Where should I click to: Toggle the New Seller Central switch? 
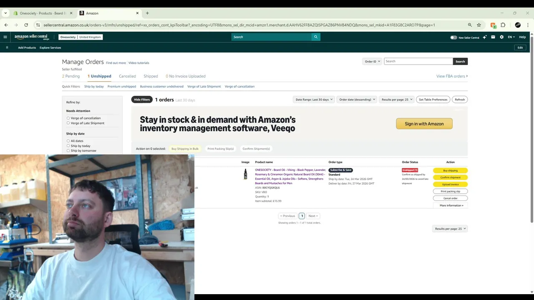(x=453, y=37)
